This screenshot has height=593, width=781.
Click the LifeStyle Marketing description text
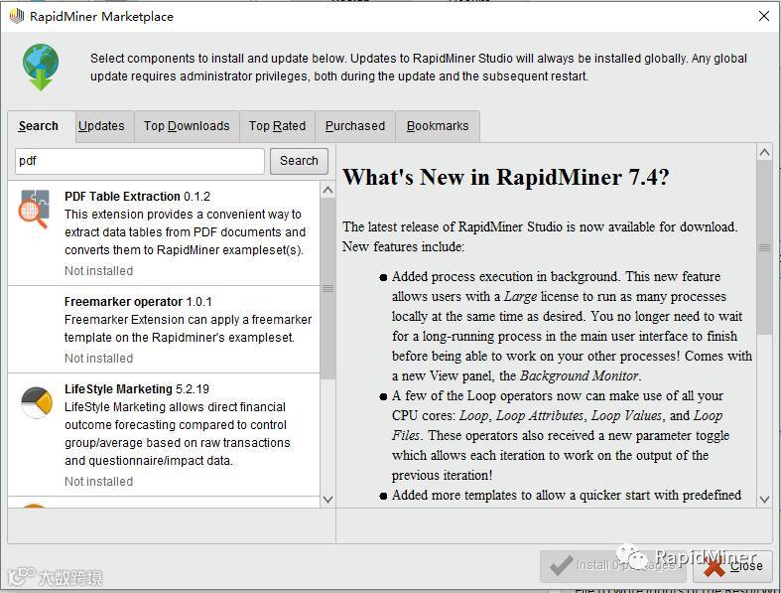click(178, 433)
